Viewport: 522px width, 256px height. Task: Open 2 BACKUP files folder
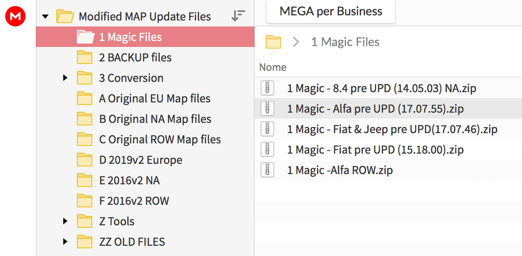coord(135,58)
